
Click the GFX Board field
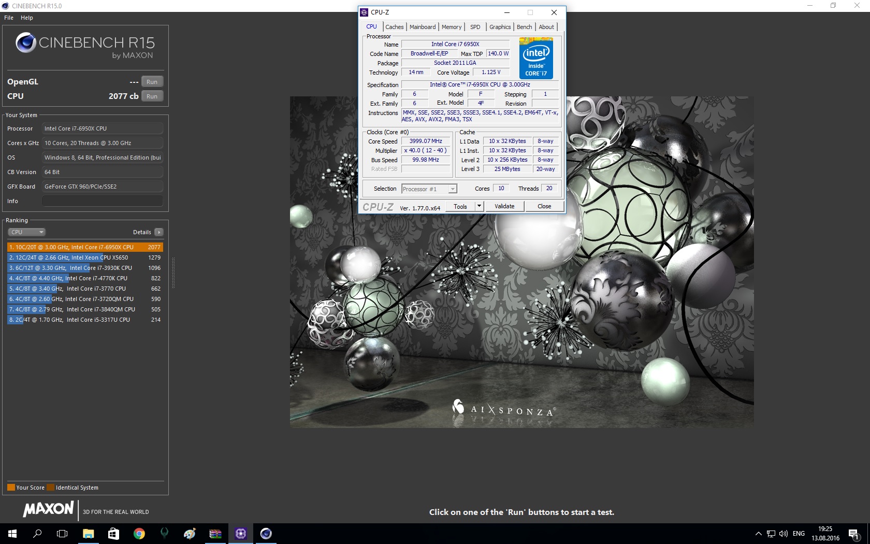tap(103, 187)
